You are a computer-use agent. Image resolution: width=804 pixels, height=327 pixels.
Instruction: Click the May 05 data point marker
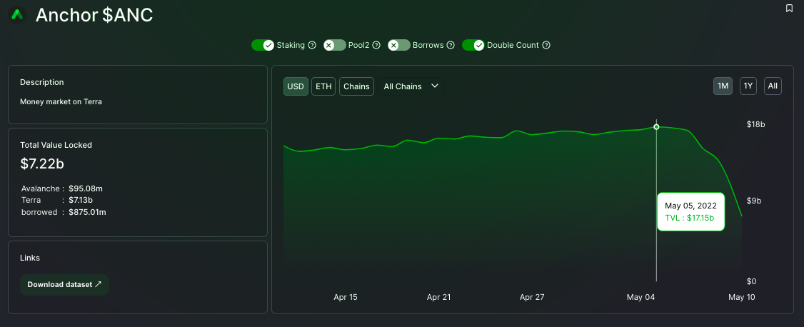pos(656,126)
